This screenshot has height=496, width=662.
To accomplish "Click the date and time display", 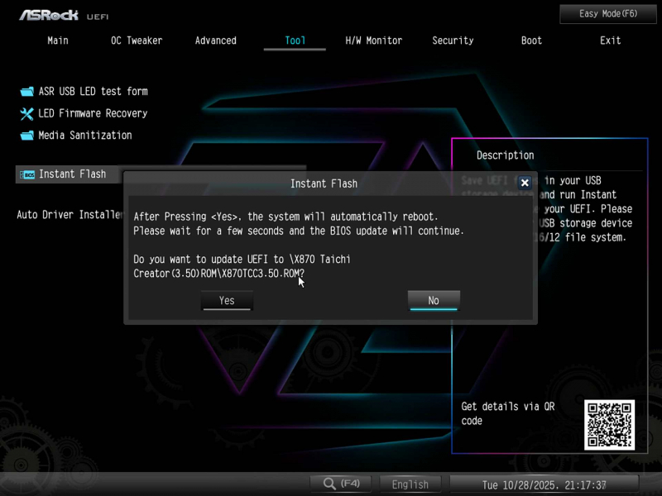I will (x=544, y=484).
